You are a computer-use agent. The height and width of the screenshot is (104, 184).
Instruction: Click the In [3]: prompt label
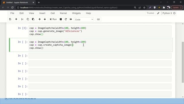click(x=23, y=28)
